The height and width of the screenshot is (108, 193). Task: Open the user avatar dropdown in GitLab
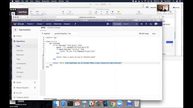157,24
